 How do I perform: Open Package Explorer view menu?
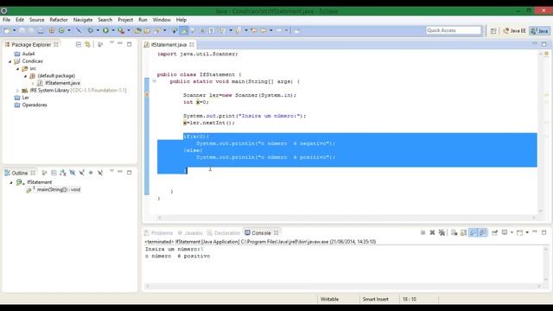(x=111, y=43)
